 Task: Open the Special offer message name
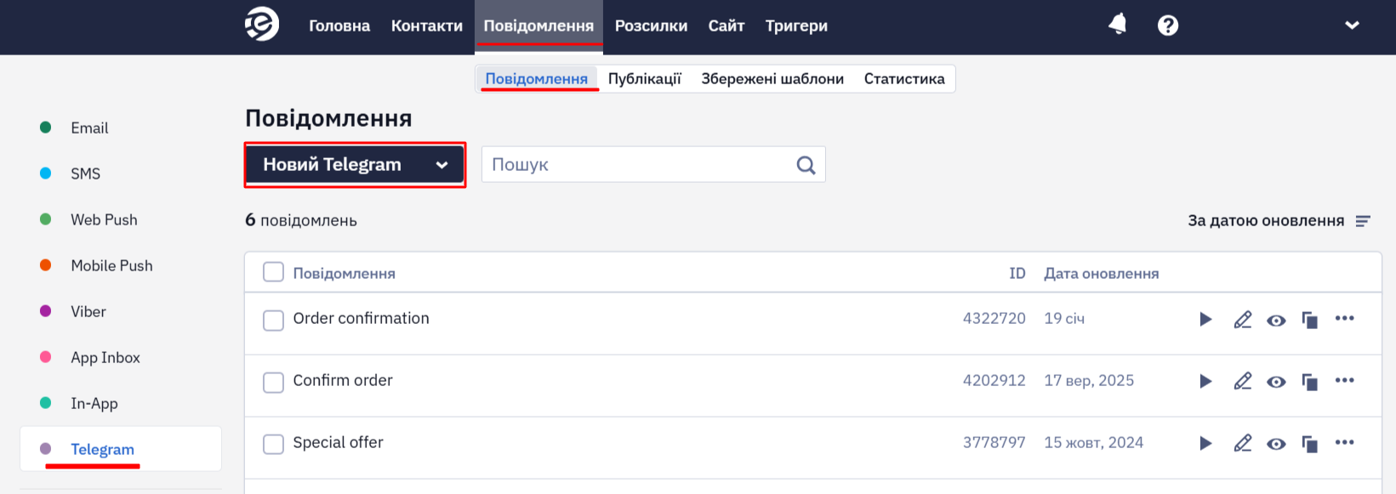[x=338, y=442]
